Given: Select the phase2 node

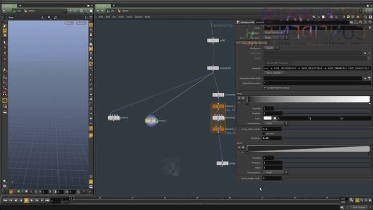Looking at the screenshot, I should pos(152,121).
